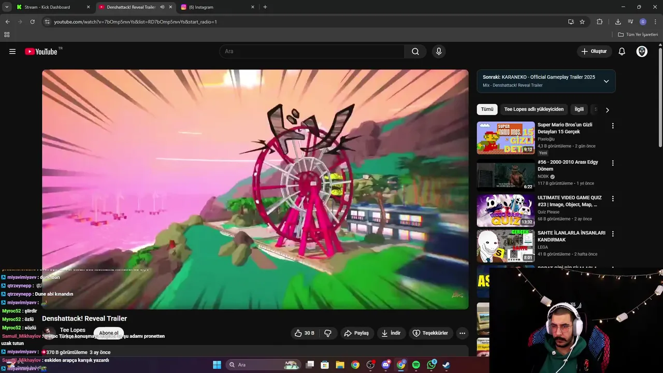Image resolution: width=663 pixels, height=373 pixels.
Task: Open Chrome profile G avatar
Action: (643, 22)
